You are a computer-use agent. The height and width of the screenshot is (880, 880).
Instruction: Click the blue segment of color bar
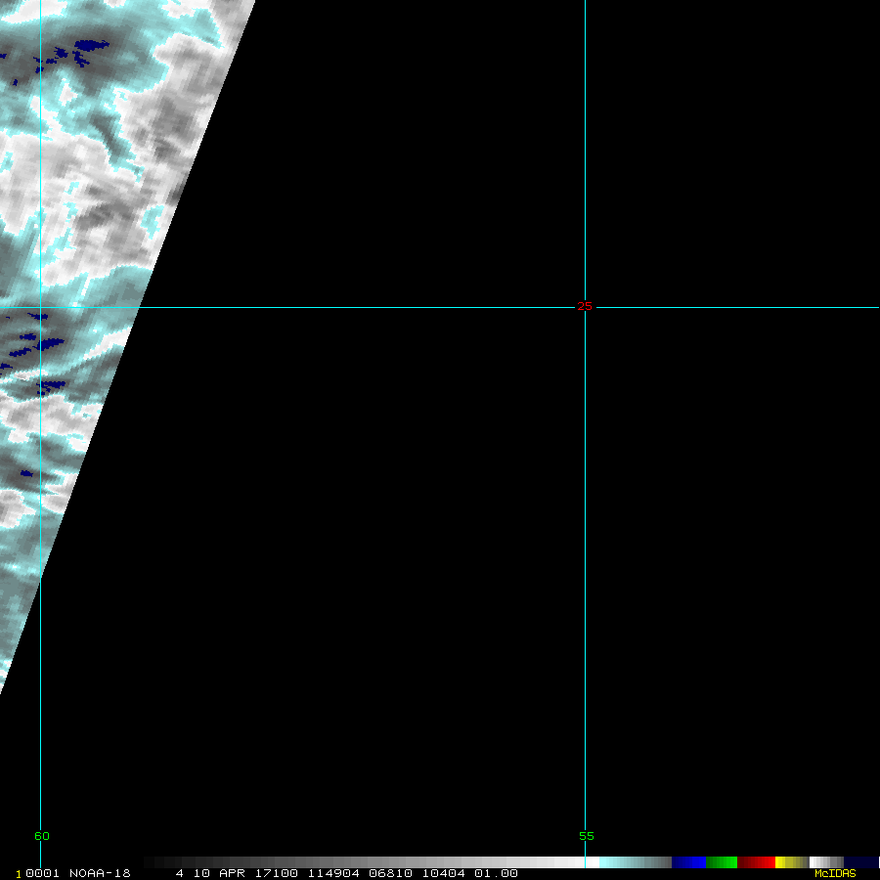pos(688,862)
